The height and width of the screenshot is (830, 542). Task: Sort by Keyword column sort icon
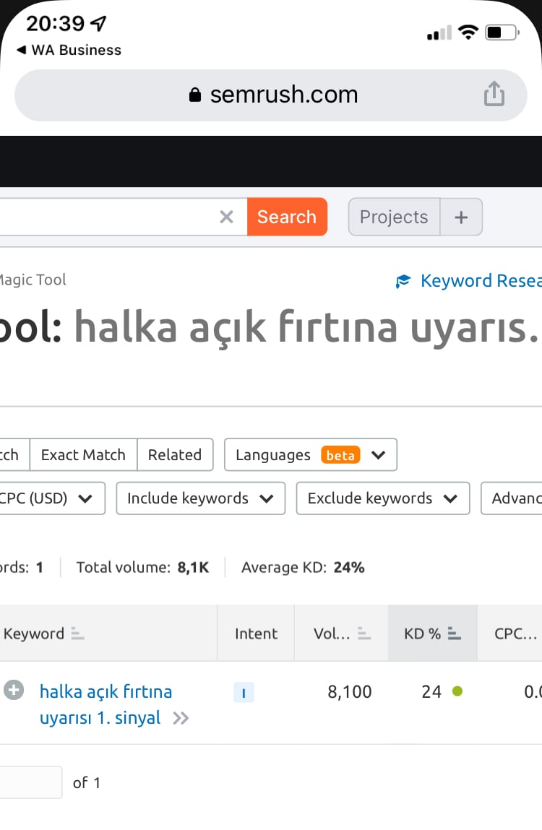click(x=78, y=633)
